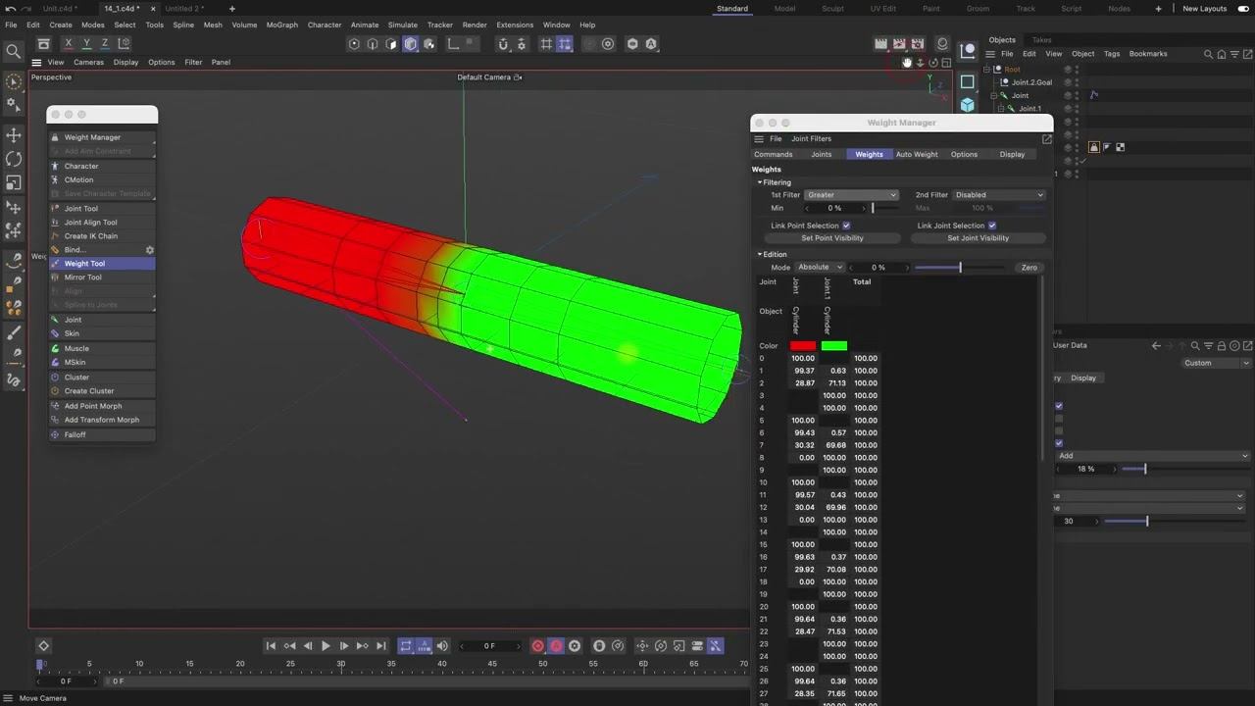Collapse the Filtering section

coord(760,182)
